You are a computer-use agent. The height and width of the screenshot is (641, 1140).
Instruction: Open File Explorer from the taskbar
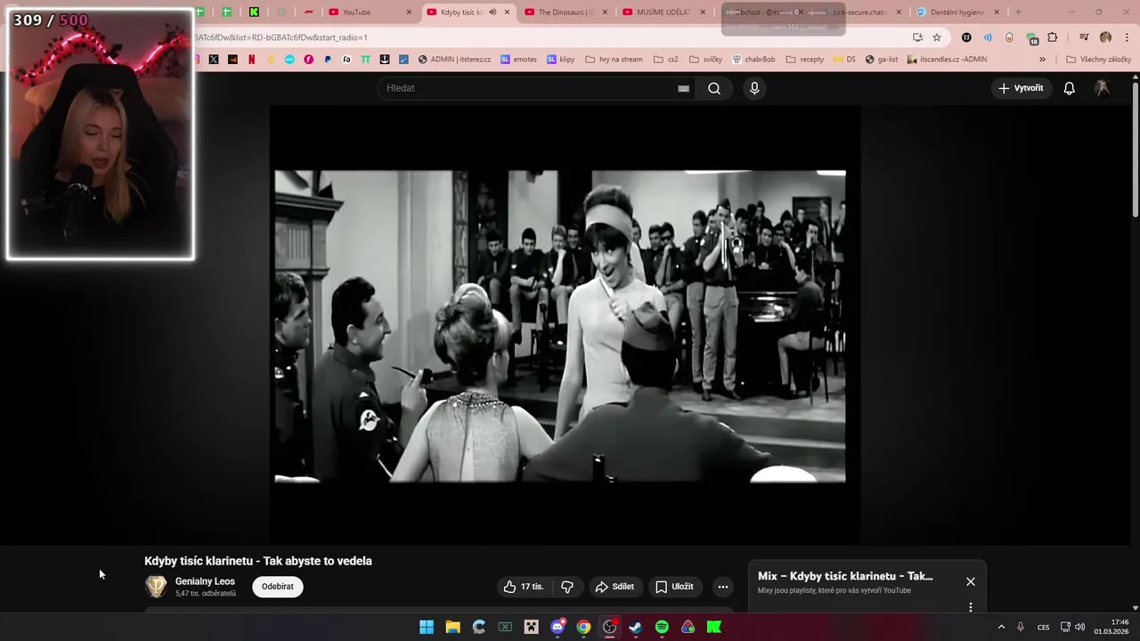point(452,627)
